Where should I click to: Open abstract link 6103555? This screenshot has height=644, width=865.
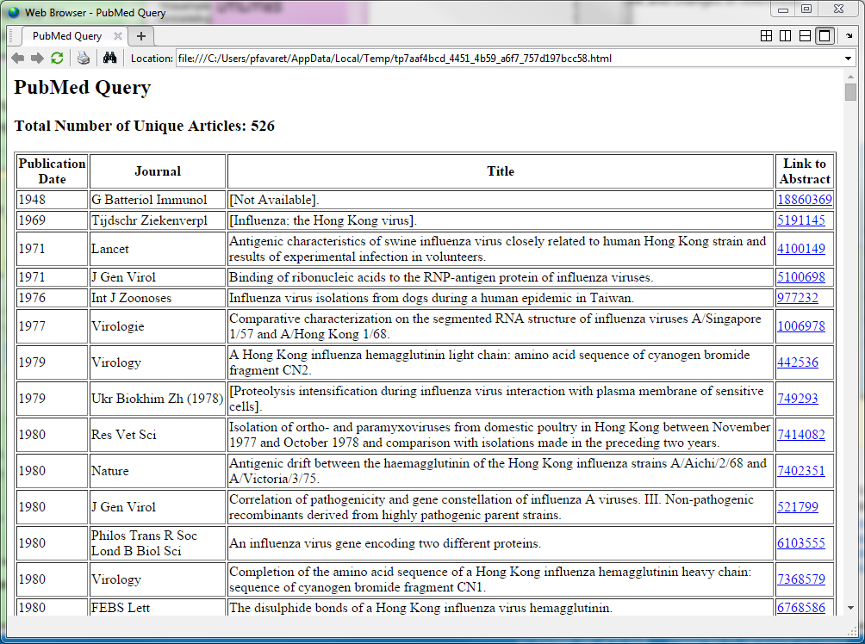coord(801,543)
